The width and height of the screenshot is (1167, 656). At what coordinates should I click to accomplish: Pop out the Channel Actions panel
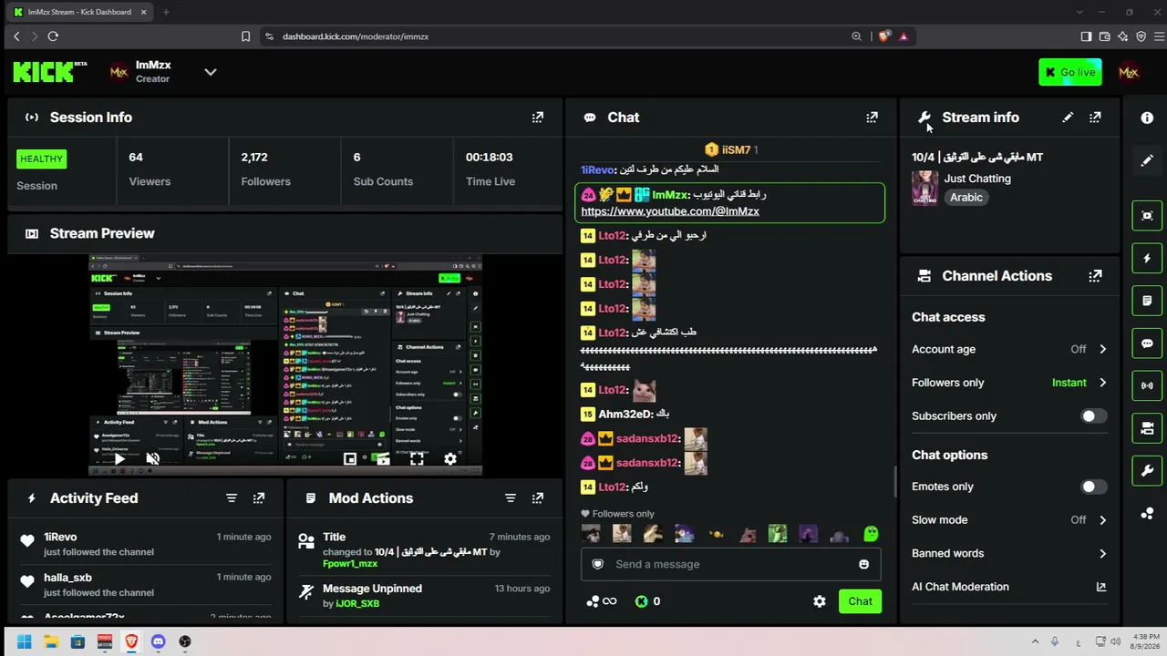point(1095,276)
